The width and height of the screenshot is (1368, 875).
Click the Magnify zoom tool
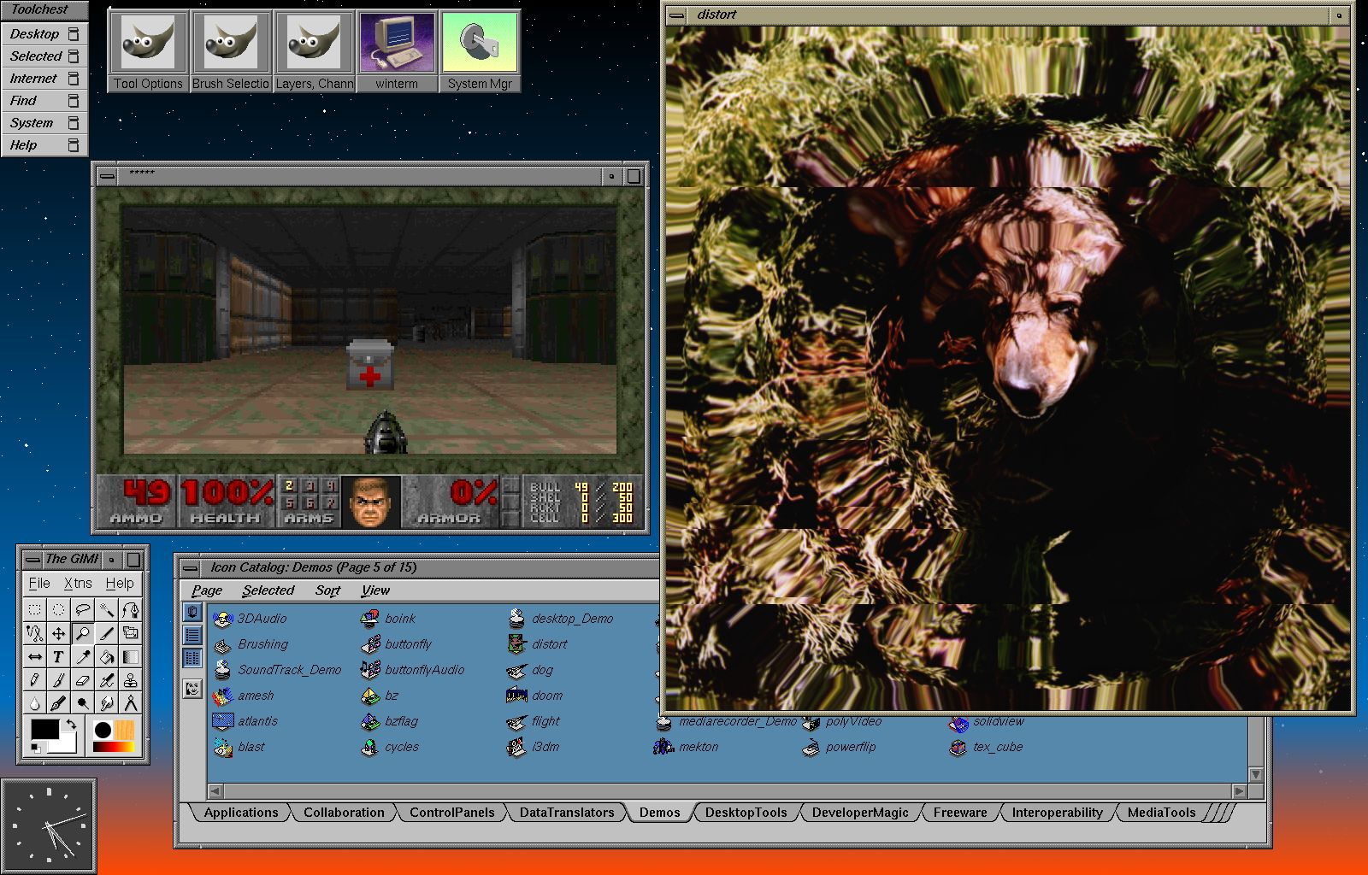click(x=82, y=633)
